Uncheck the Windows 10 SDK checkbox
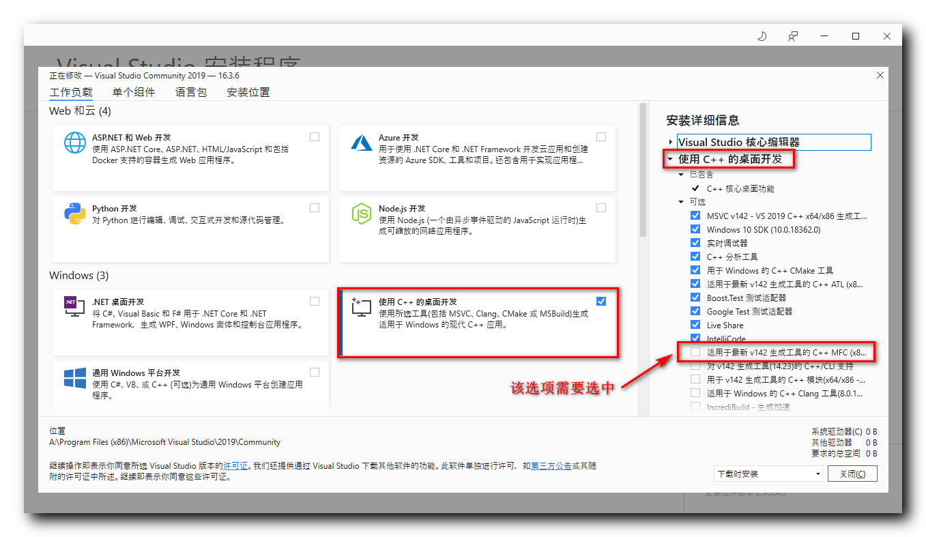 pos(695,229)
